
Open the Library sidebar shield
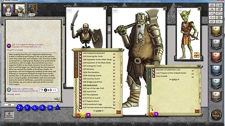(x=216, y=96)
